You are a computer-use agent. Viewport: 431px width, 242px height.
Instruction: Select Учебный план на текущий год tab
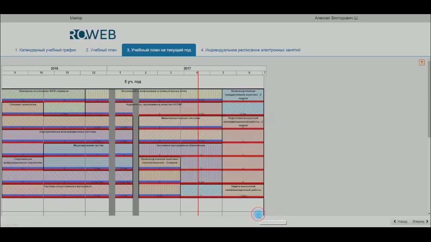pyautogui.click(x=159, y=50)
